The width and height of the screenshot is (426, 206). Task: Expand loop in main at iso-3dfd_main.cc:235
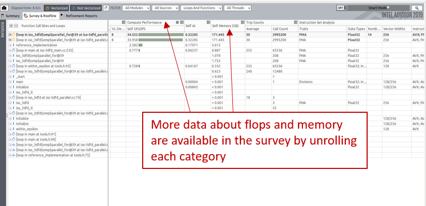coord(10,50)
